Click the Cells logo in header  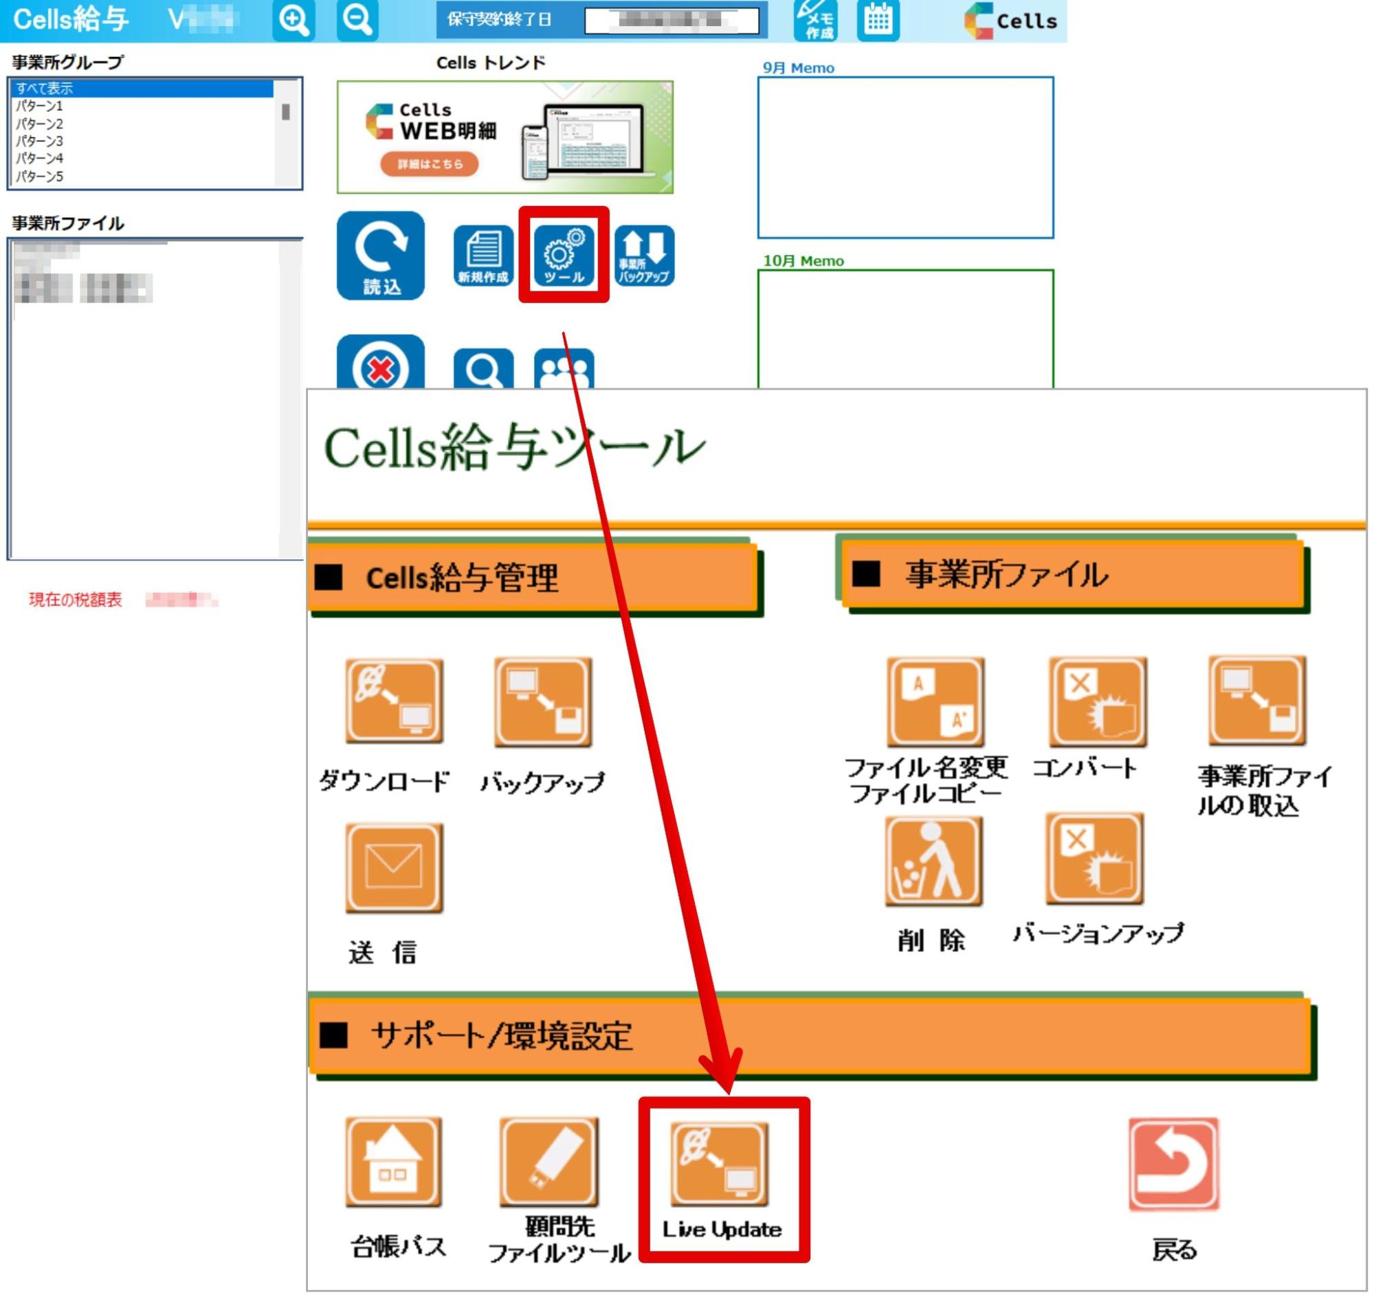(x=1010, y=21)
